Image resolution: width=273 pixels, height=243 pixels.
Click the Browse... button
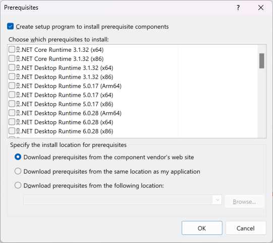click(x=245, y=202)
